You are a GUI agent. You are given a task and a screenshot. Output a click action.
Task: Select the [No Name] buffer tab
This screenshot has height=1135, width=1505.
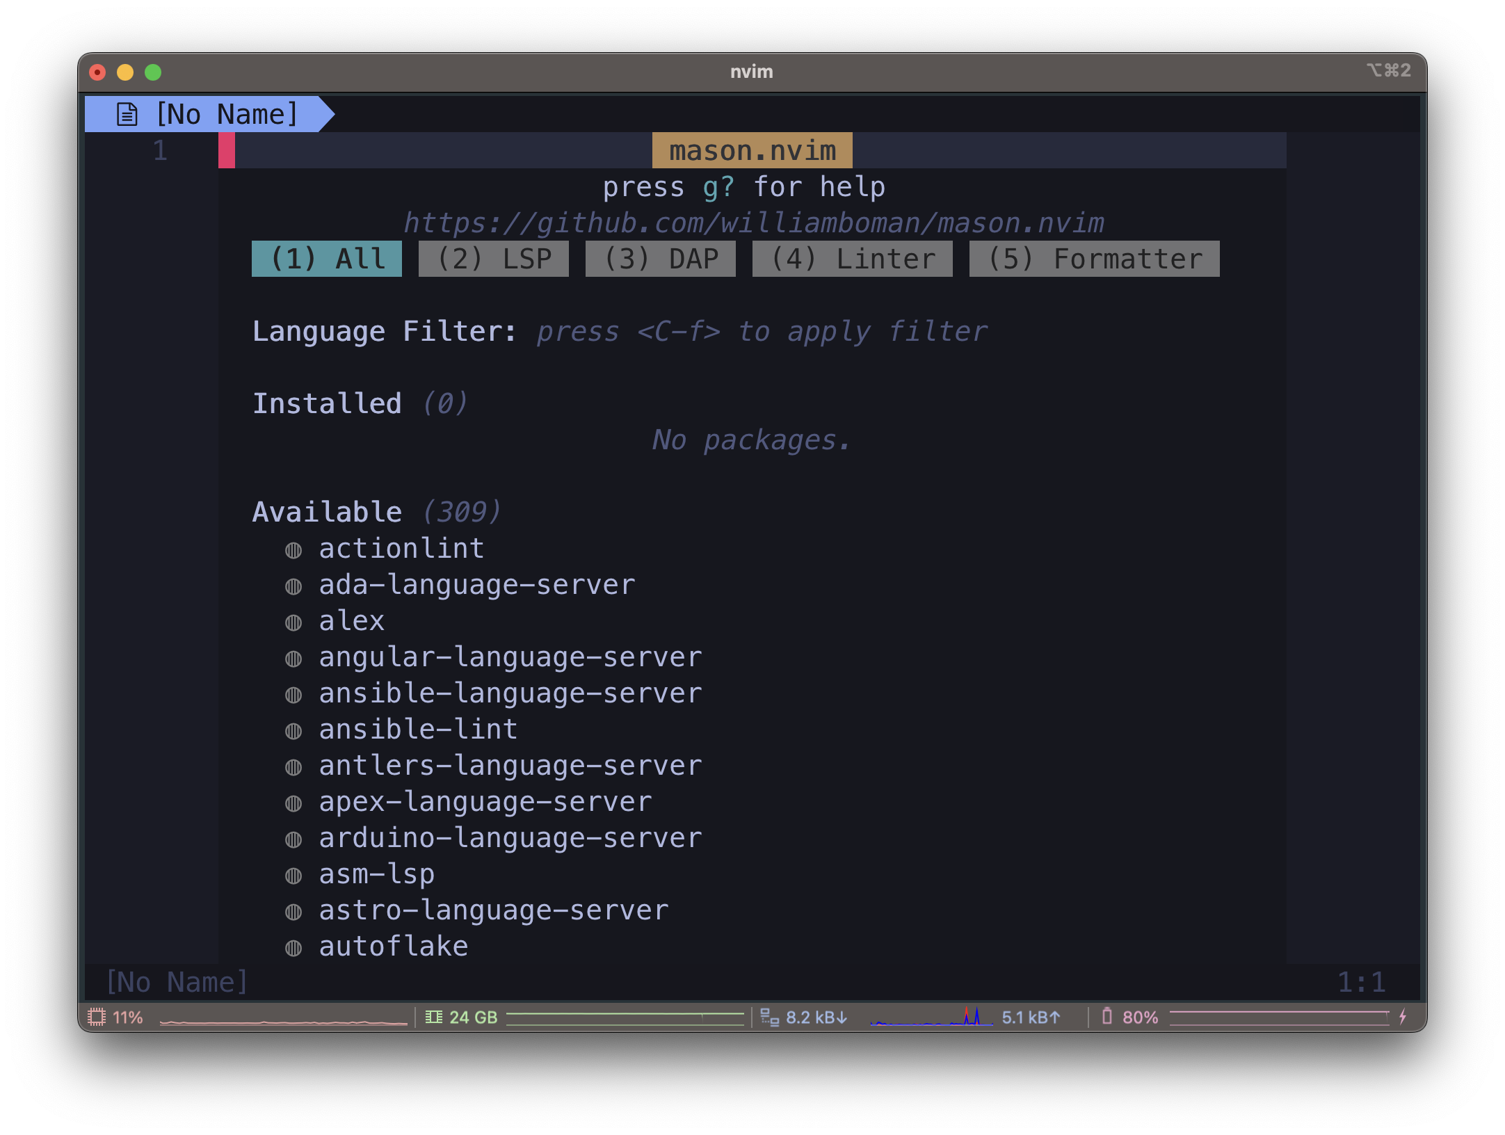[x=209, y=114]
